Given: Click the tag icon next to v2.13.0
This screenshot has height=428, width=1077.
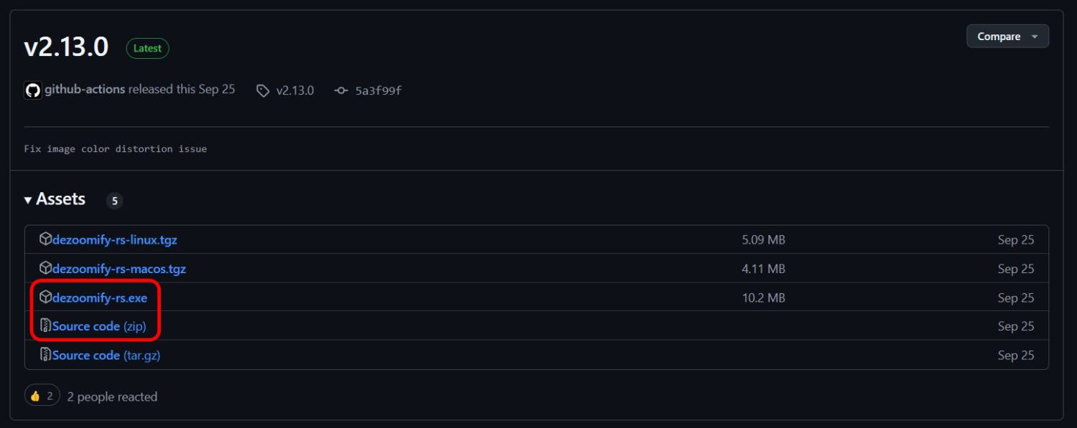Looking at the screenshot, I should click(x=264, y=90).
